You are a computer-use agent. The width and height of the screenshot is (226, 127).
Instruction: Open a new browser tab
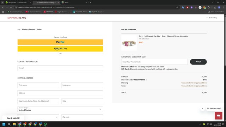[90, 2]
